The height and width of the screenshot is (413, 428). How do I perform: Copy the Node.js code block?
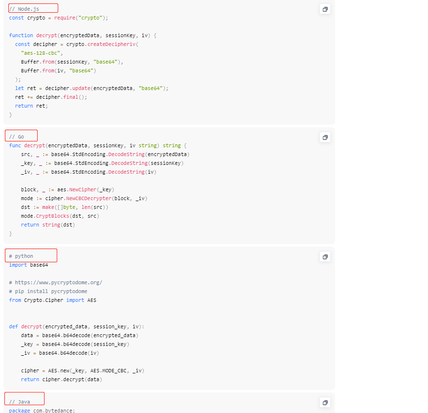click(325, 9)
